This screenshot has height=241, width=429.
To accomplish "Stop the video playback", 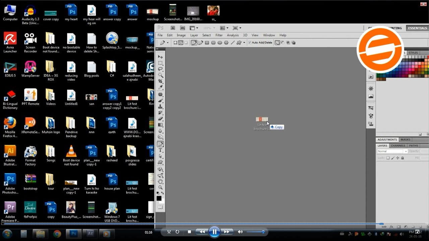I will pyautogui.click(x=189, y=232).
